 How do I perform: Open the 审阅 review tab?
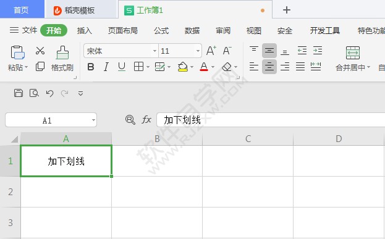[223, 31]
